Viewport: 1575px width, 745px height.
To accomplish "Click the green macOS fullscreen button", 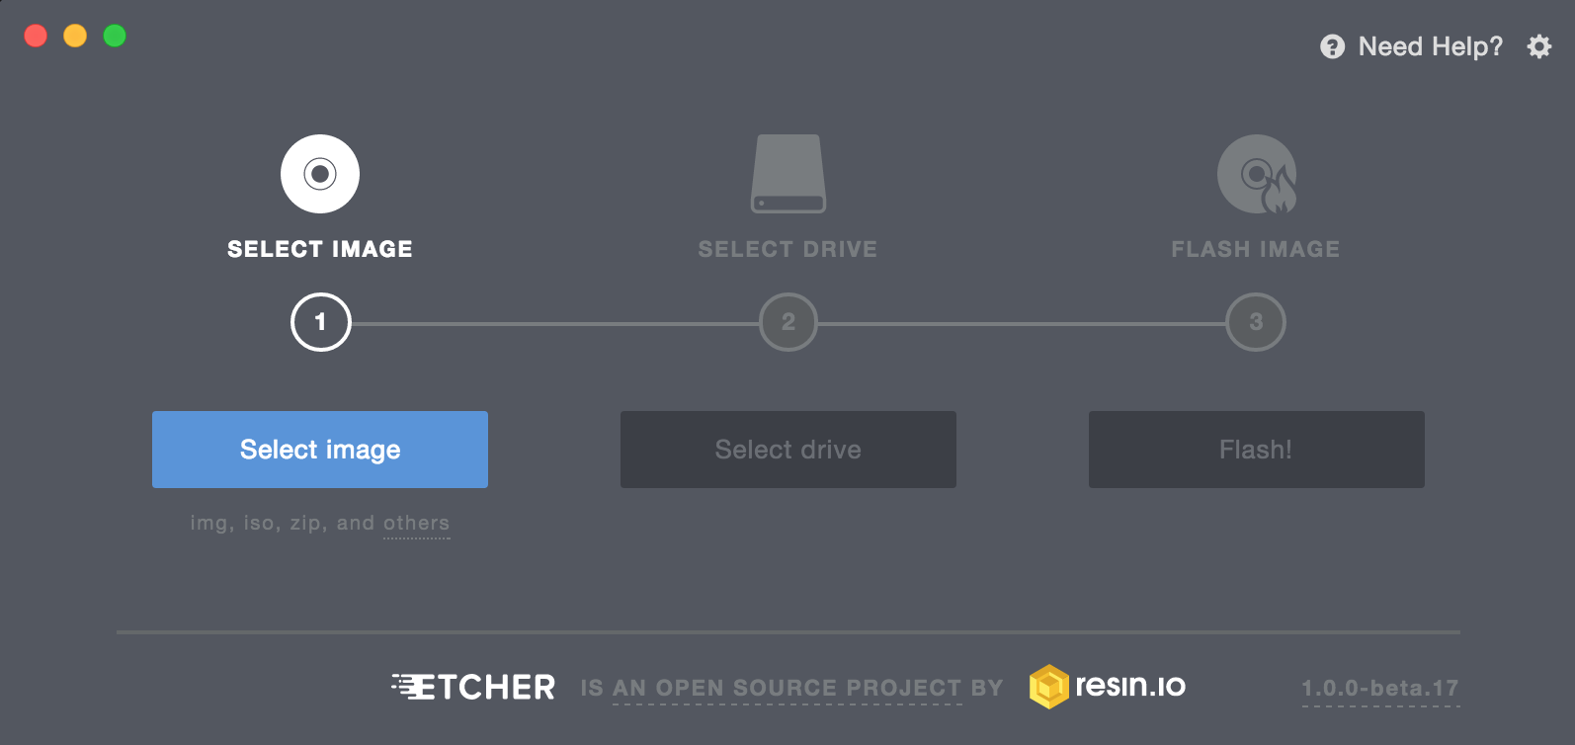I will click(x=115, y=36).
